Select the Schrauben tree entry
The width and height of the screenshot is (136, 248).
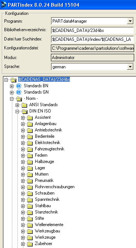pyautogui.click(x=45, y=193)
